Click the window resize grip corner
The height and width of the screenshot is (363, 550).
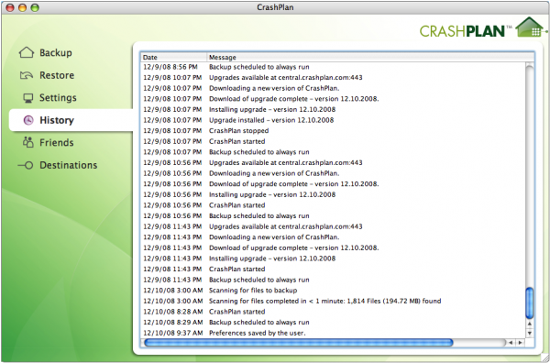click(x=544, y=357)
